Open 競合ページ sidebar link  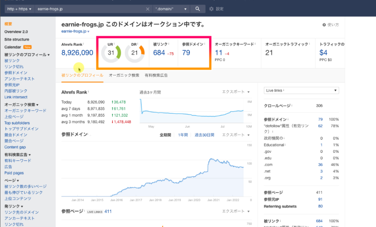pos(14,141)
